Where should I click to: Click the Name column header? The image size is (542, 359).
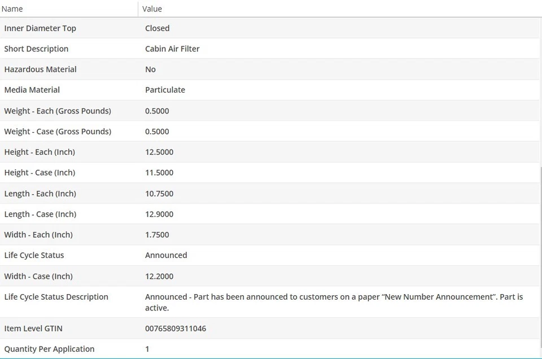tap(69, 8)
